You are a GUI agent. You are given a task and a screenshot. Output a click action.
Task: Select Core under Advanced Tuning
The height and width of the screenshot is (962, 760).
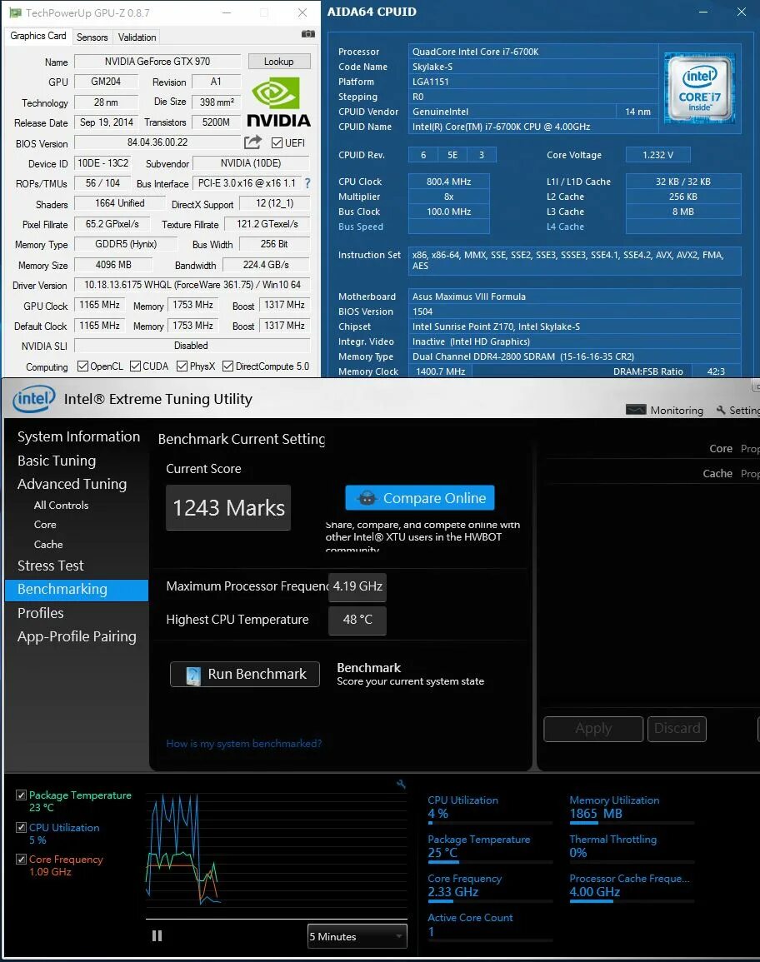pos(45,525)
